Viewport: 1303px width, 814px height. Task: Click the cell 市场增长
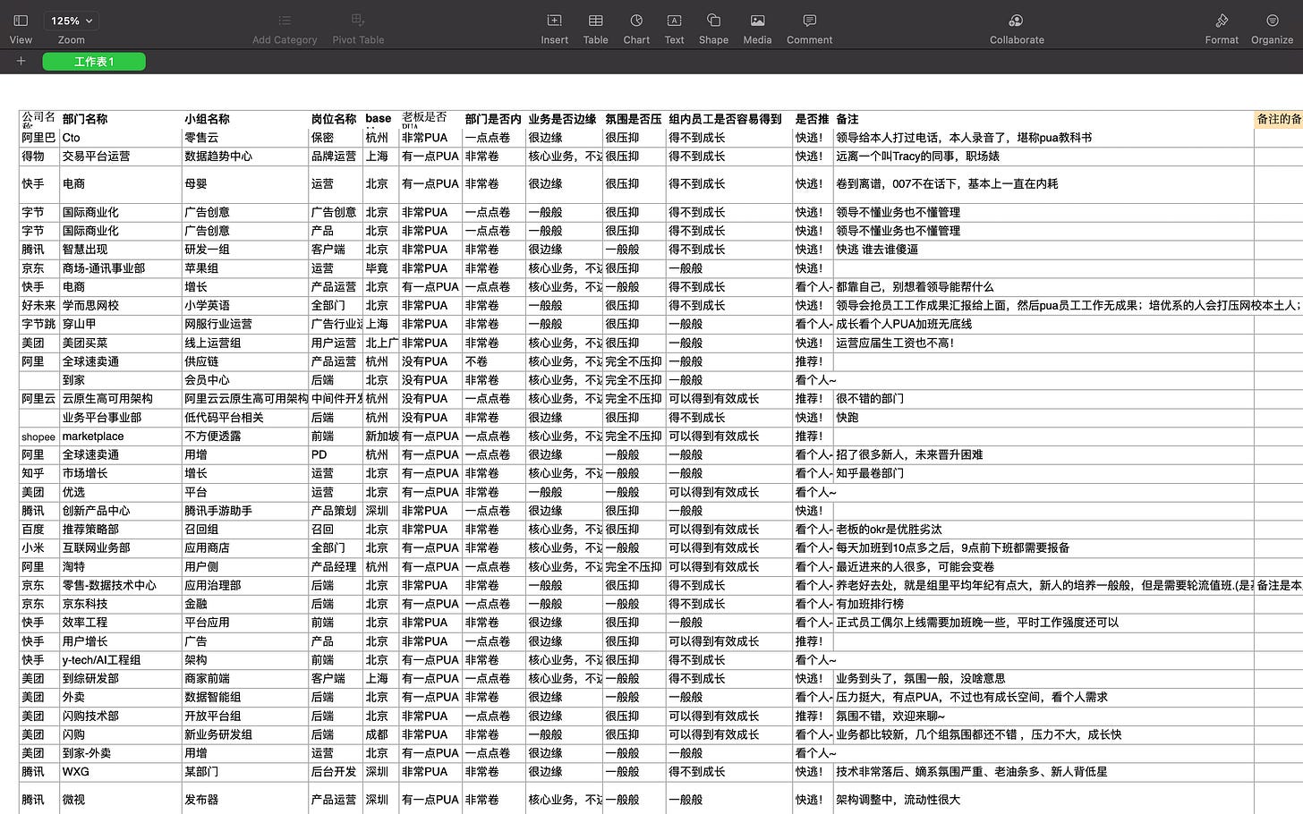(x=121, y=473)
